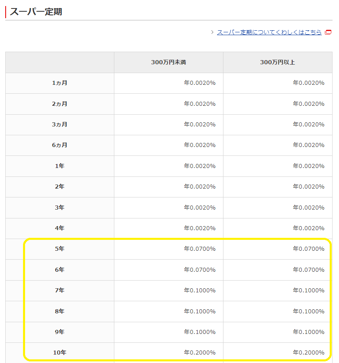Viewport: 339px width, 363px height.
Task: Select the 2年 row label
Action: point(59,187)
